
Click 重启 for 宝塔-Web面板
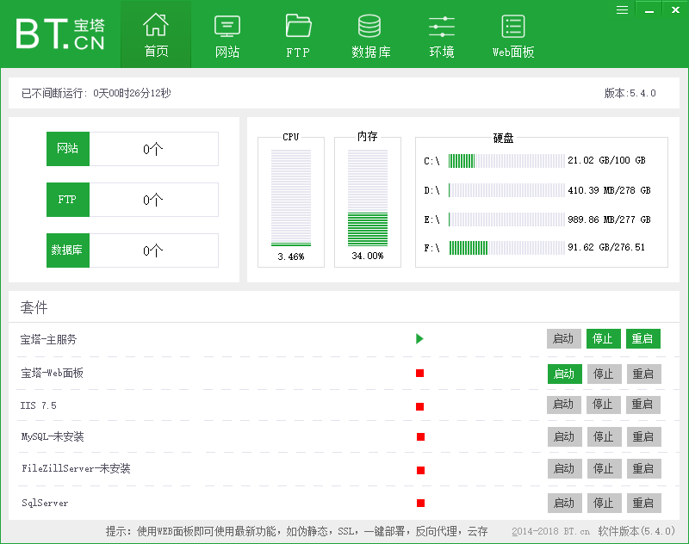643,374
